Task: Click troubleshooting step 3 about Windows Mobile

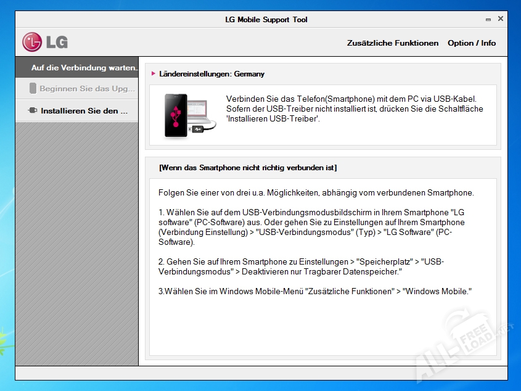Action: tap(314, 291)
